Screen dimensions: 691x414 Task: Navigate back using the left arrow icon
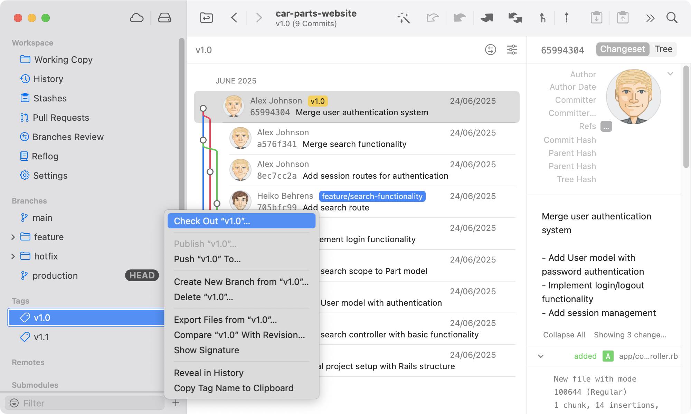click(234, 18)
